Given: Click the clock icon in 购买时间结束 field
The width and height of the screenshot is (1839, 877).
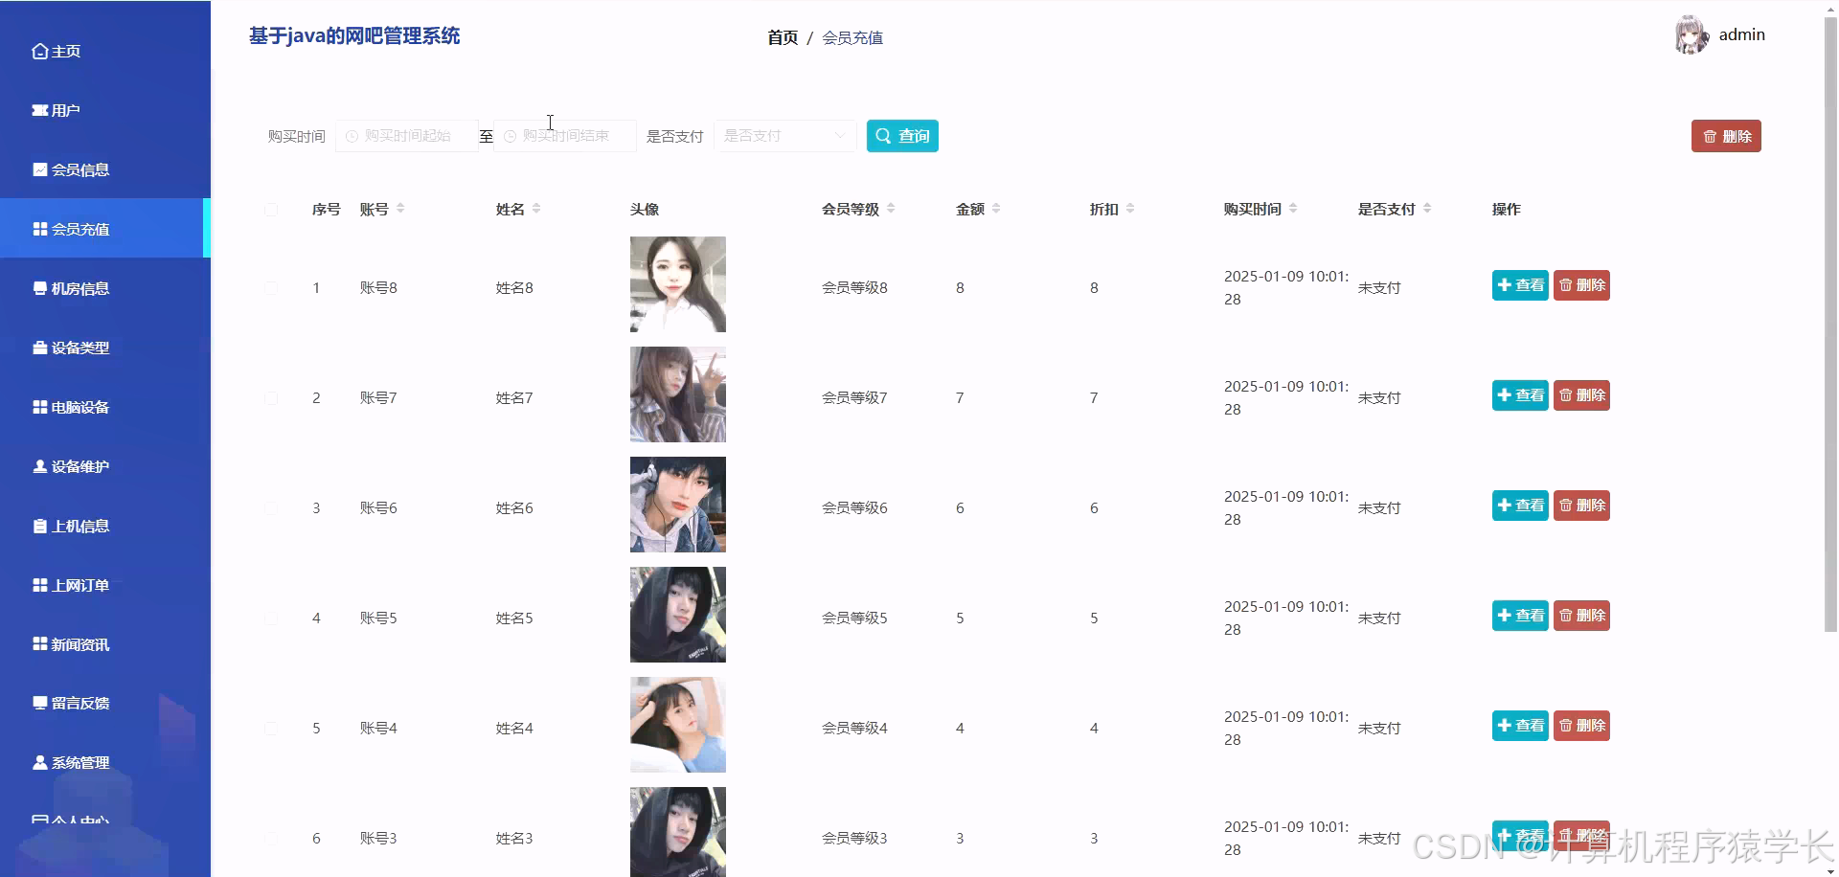Looking at the screenshot, I should click(510, 137).
